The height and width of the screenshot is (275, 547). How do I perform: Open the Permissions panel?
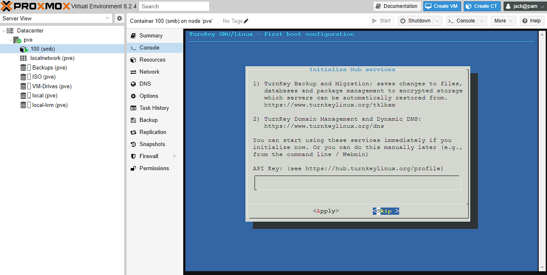point(154,168)
